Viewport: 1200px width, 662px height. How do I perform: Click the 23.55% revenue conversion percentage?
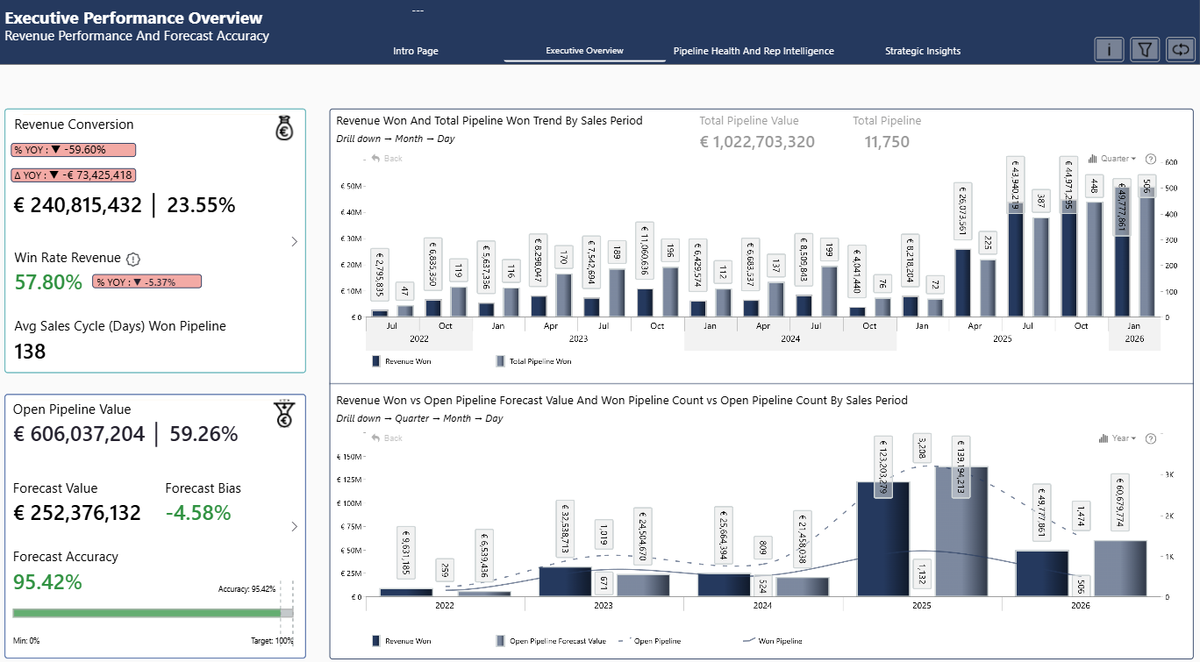(201, 206)
